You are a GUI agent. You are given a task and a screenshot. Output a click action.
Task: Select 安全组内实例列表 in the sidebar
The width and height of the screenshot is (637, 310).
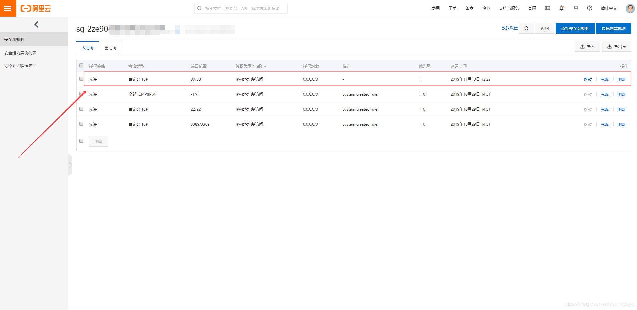[x=20, y=53]
